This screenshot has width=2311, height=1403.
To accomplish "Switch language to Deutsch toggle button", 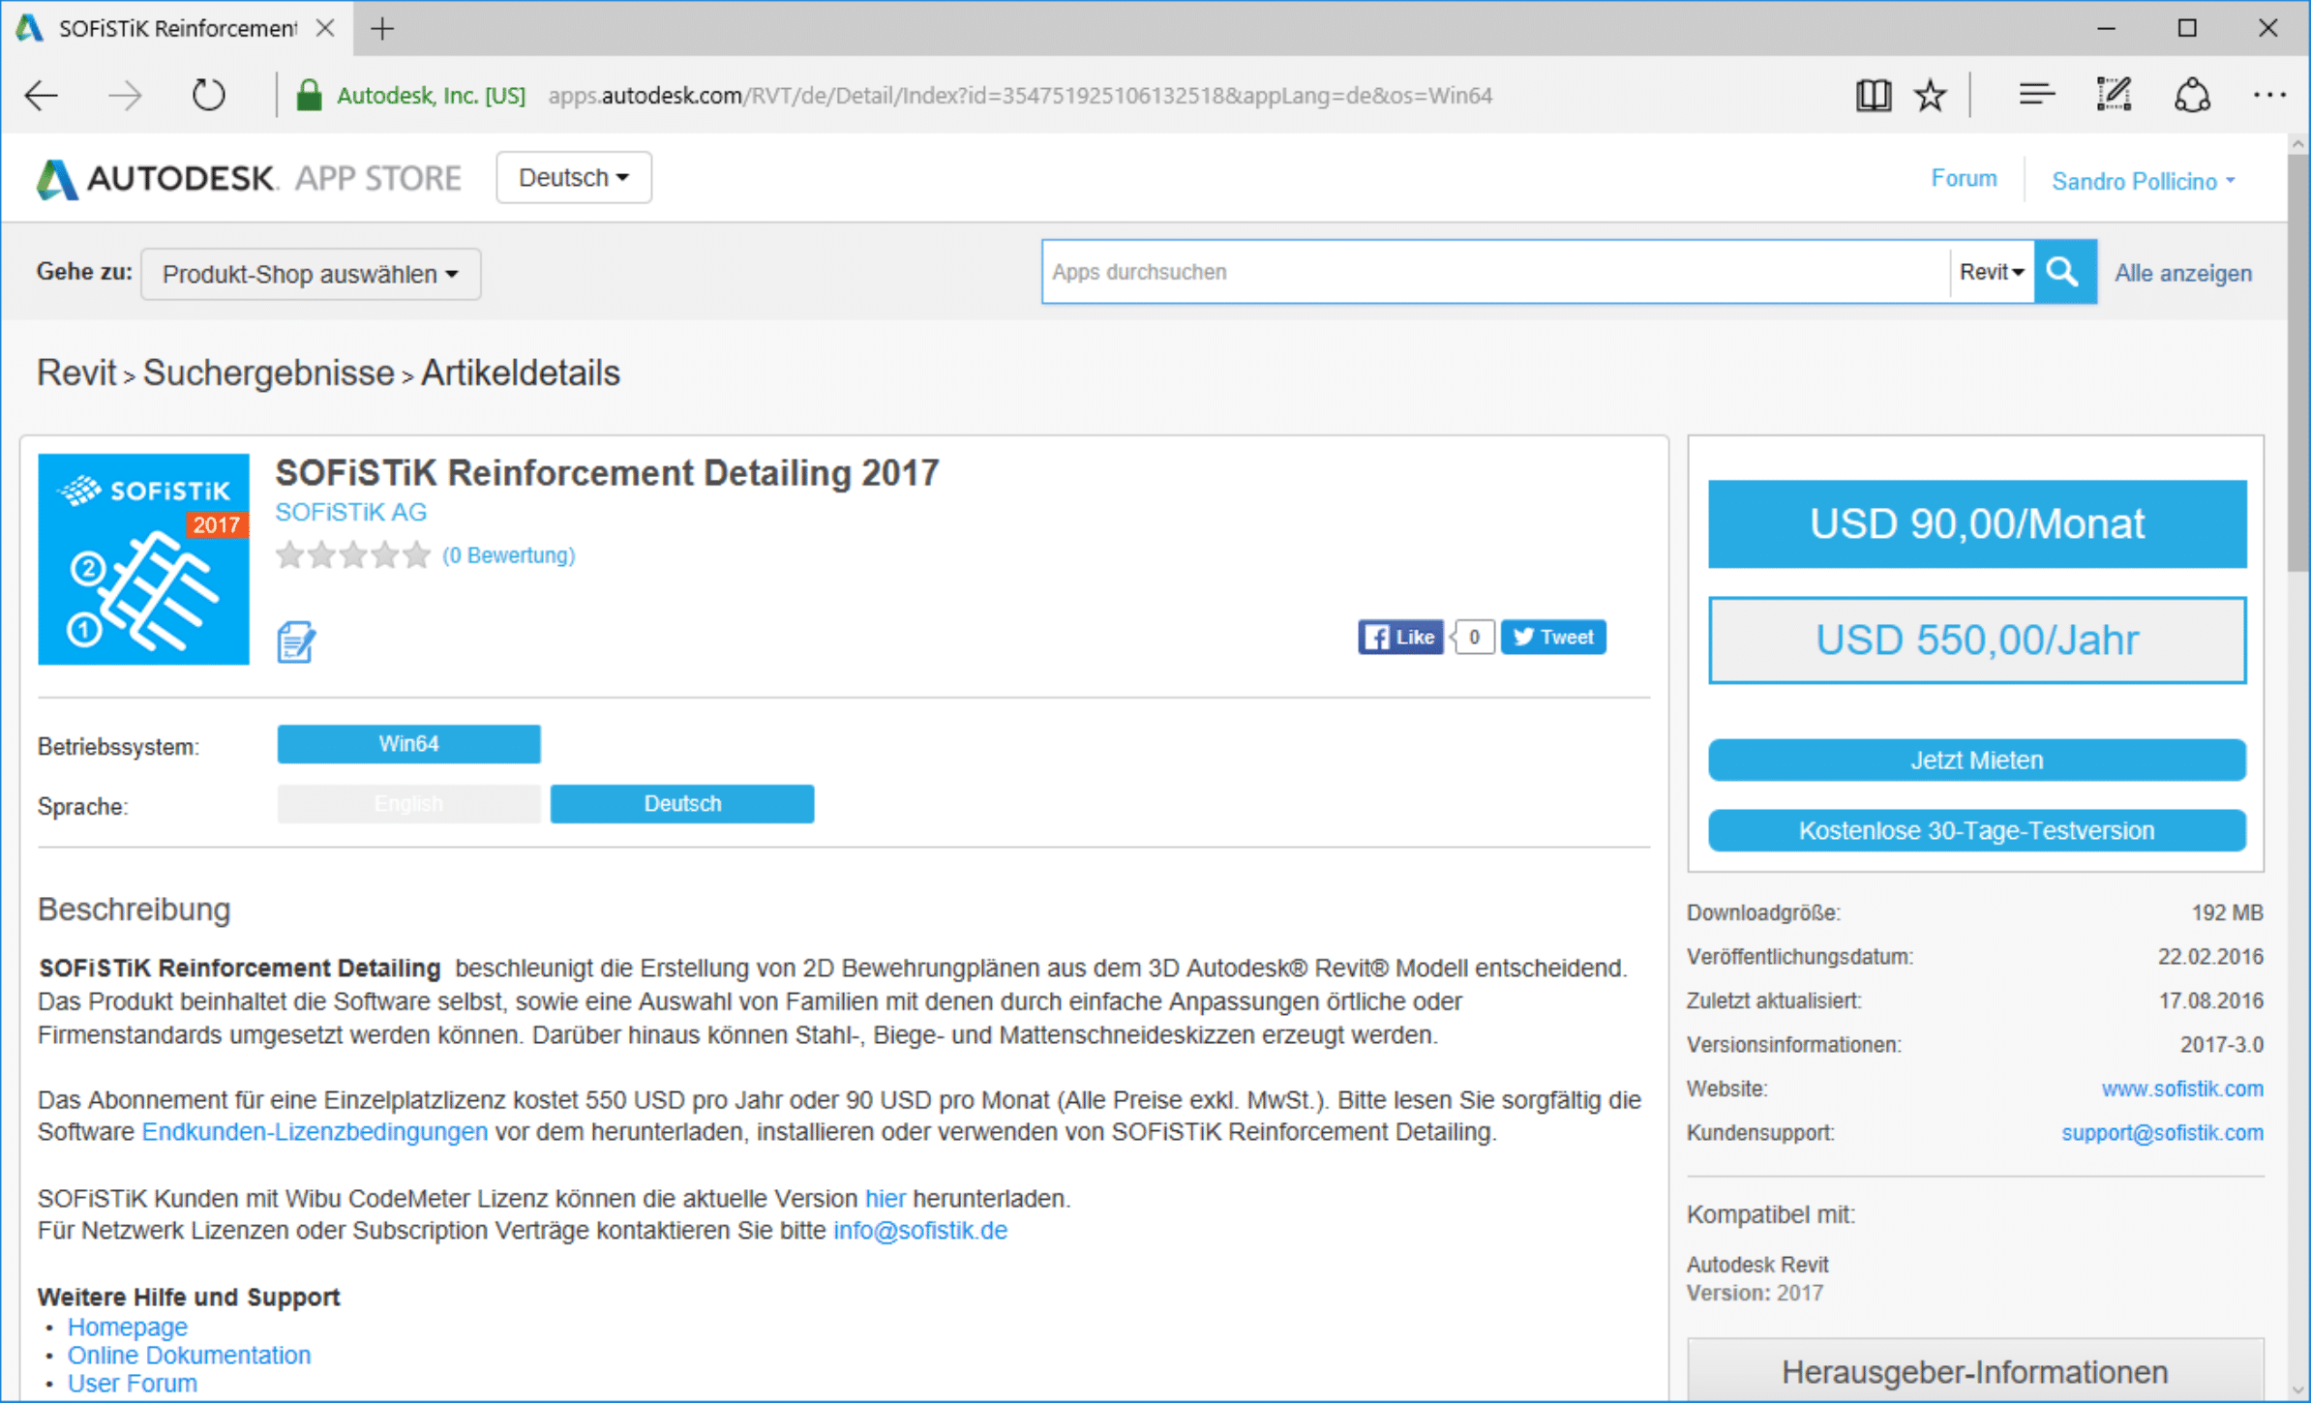I will (x=681, y=803).
